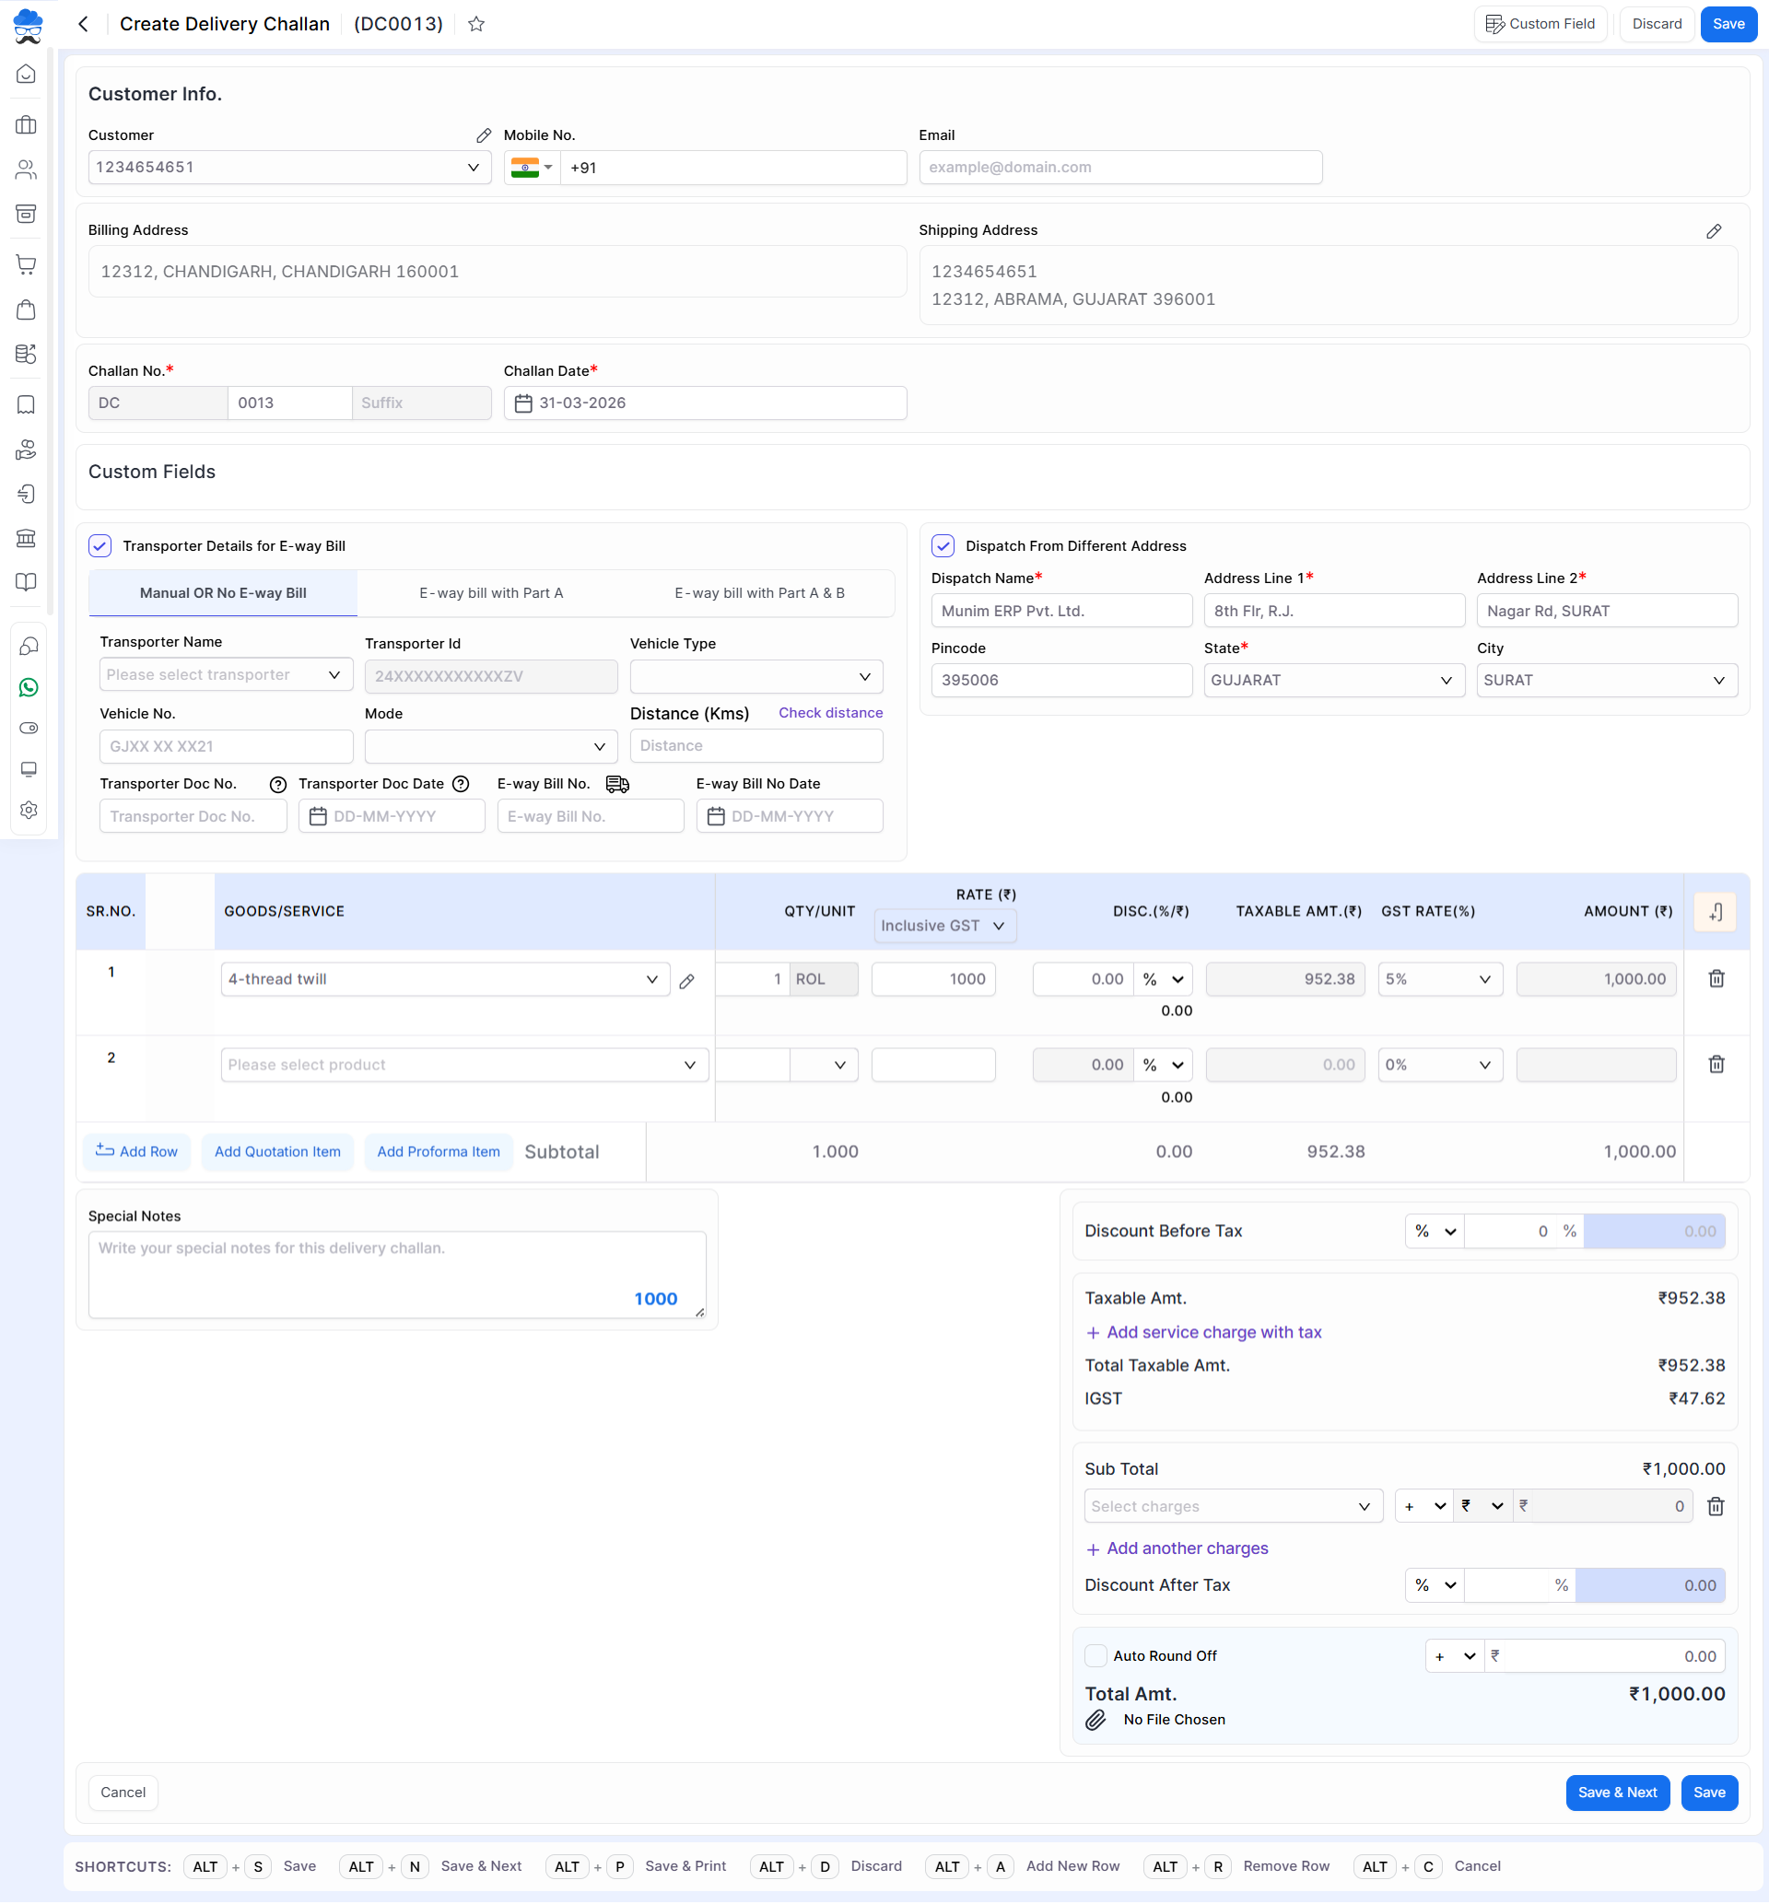Click the favorite star icon beside DC0013
Image resolution: width=1769 pixels, height=1904 pixels.
[475, 24]
